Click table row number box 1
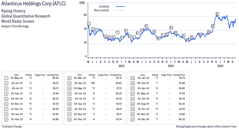239x128 pixels. click(6, 78)
